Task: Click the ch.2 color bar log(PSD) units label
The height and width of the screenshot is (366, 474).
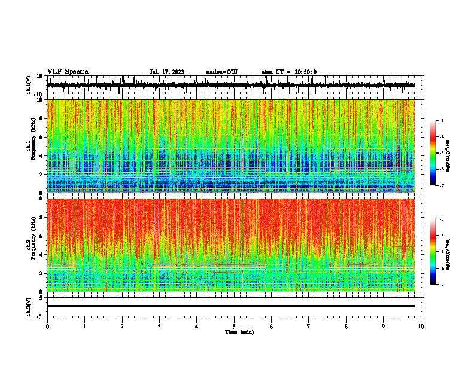Action: tap(448, 254)
